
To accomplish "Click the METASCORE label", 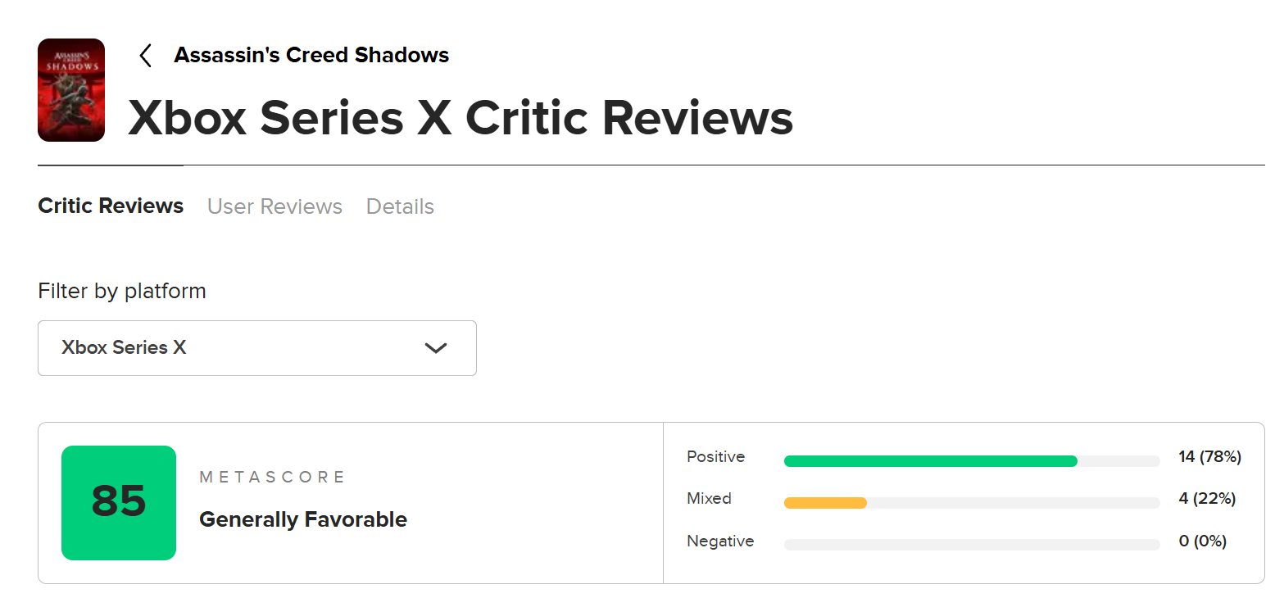I will point(273,477).
